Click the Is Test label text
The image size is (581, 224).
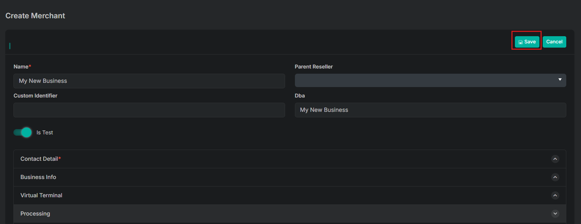[x=45, y=132]
